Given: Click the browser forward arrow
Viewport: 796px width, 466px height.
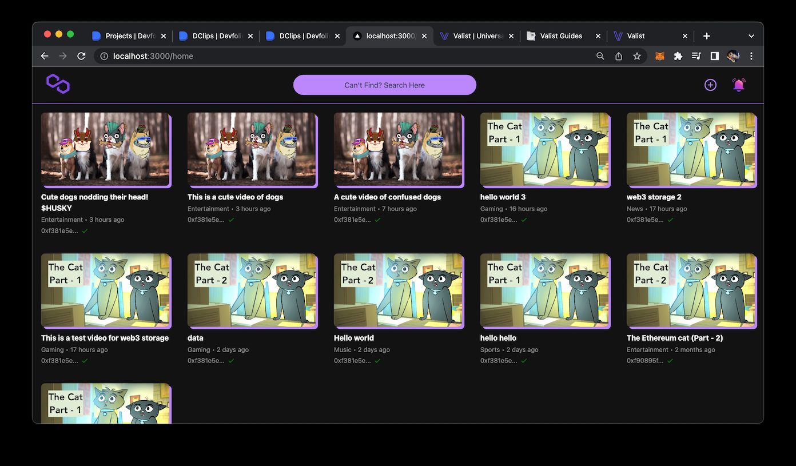Looking at the screenshot, I should tap(63, 56).
